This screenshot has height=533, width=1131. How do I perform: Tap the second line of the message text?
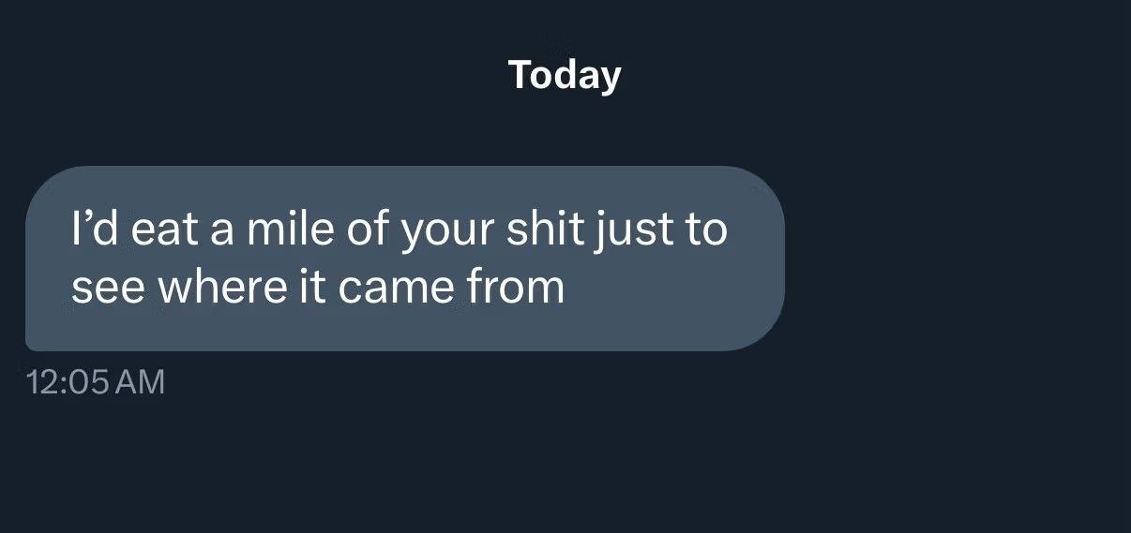(318, 288)
